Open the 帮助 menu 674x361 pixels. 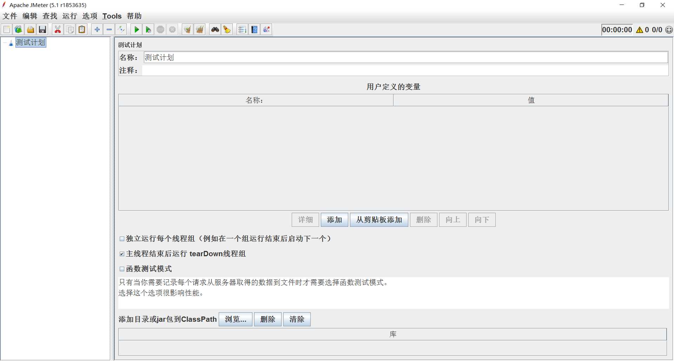[134, 16]
